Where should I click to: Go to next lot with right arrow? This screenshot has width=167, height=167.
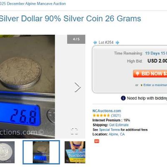tap(117, 43)
